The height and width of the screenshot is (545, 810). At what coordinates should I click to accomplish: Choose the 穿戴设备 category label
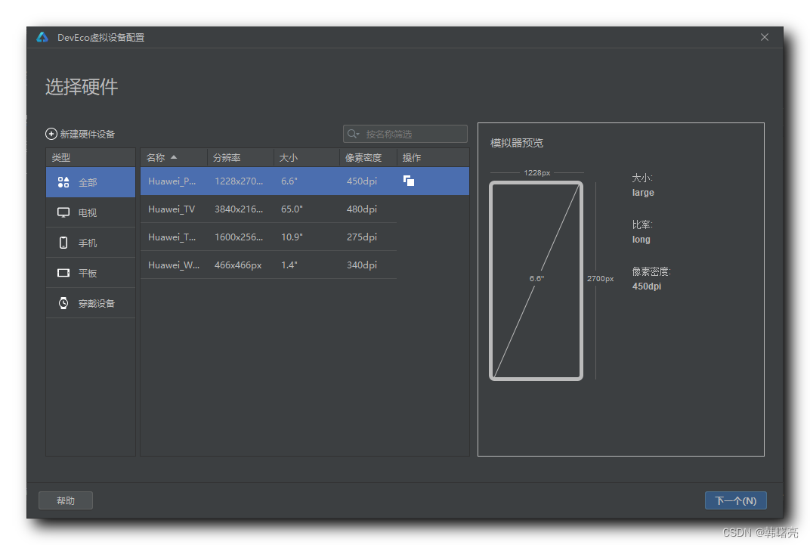(96, 303)
